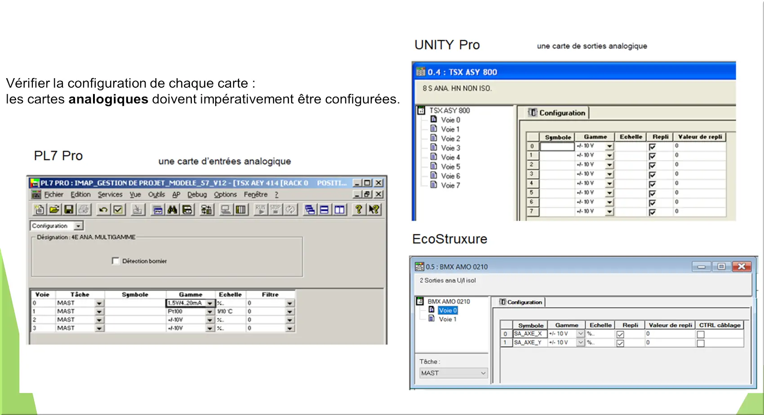Click the Validate checkmark icon in PL7 Pro toolbar

click(118, 210)
